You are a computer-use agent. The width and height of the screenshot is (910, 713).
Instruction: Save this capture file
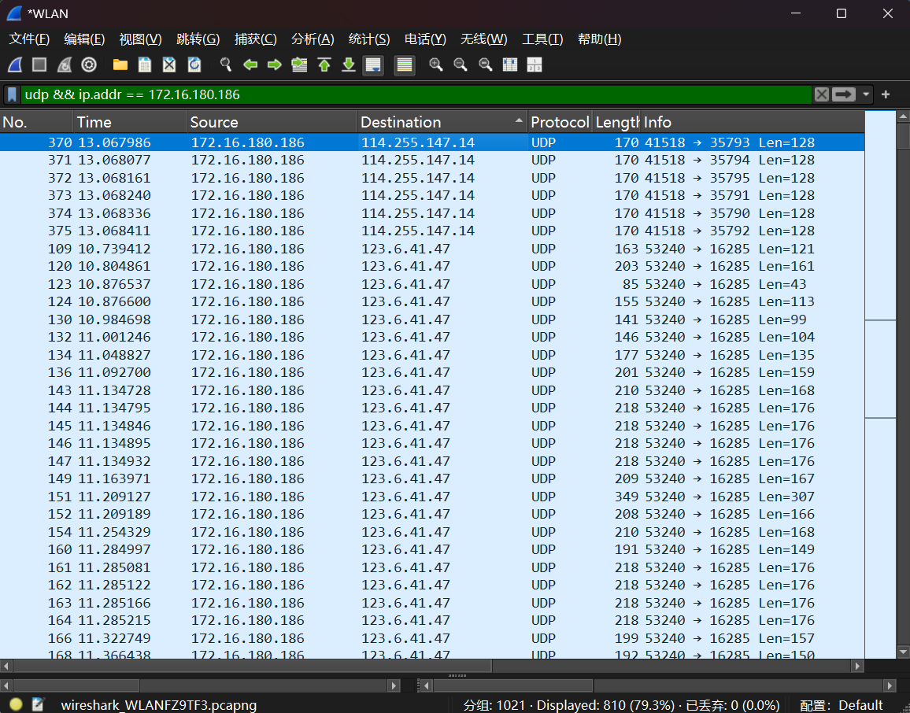coord(145,65)
